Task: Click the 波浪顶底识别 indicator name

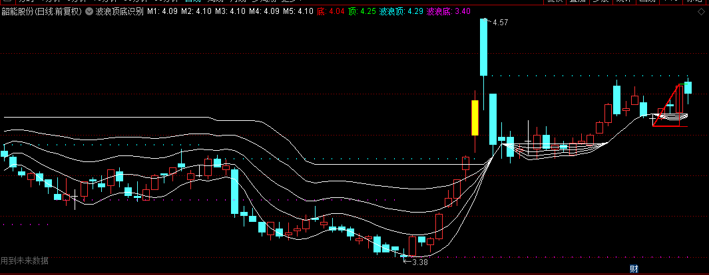Action: point(120,12)
